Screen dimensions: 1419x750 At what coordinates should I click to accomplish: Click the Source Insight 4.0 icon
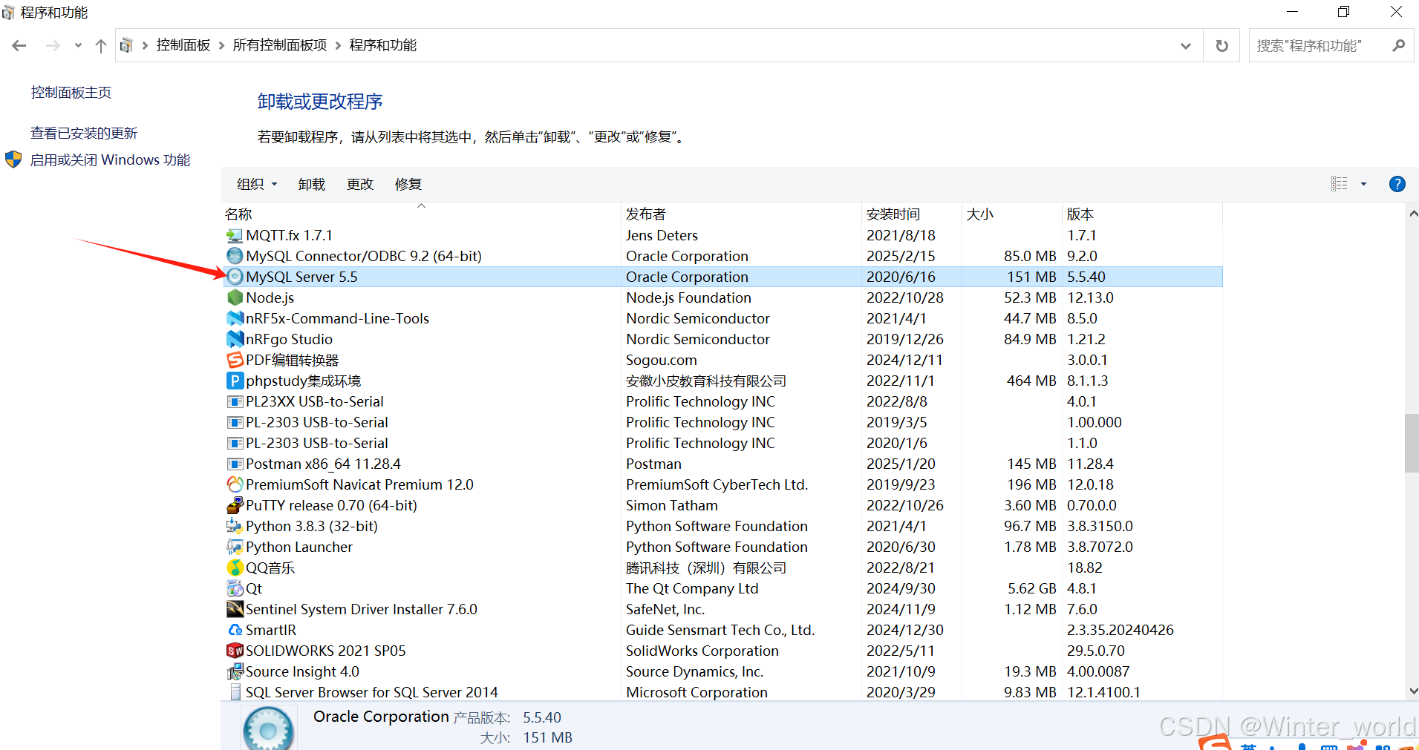point(235,671)
